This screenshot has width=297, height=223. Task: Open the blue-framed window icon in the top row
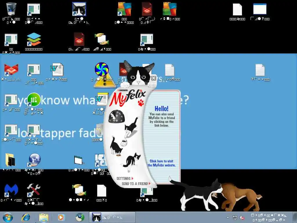point(260,9)
